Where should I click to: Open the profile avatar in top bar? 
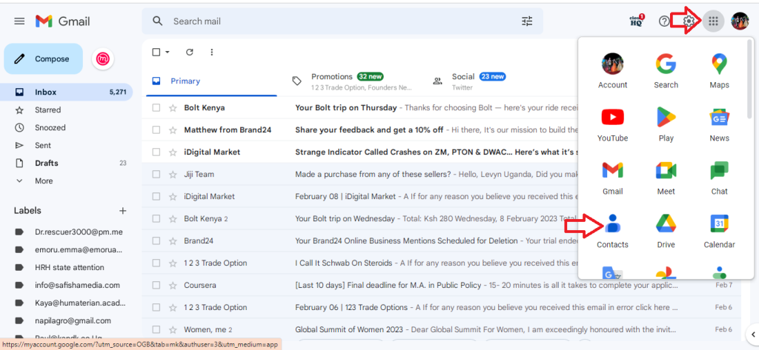pyautogui.click(x=740, y=21)
